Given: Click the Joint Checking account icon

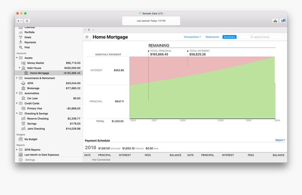Looking at the screenshot, I should tap(23, 128).
